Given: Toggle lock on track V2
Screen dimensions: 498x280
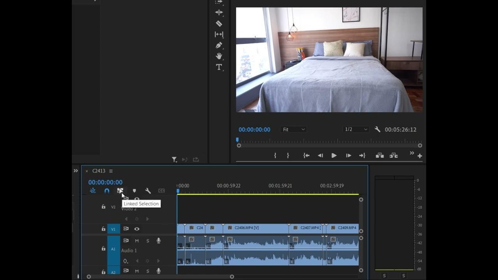Looking at the screenshot, I should click(x=103, y=207).
